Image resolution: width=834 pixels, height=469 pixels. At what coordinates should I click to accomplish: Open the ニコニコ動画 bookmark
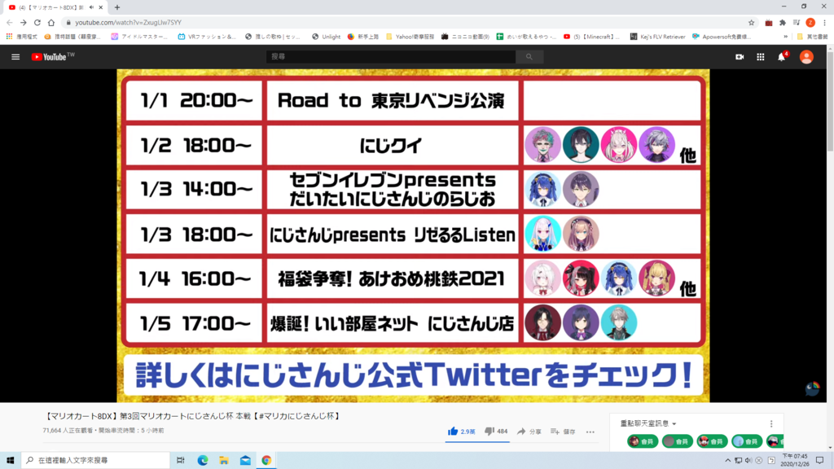(465, 37)
